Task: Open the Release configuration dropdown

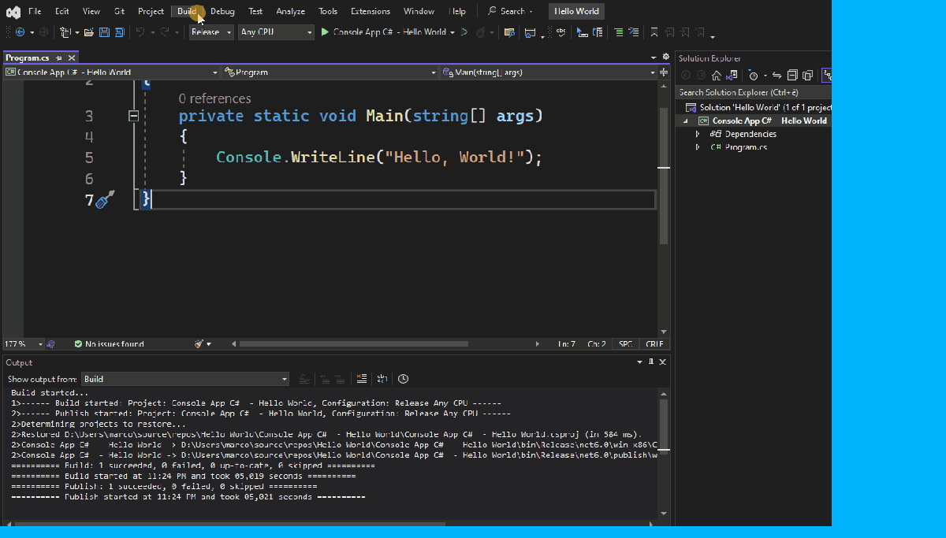Action: pos(211,32)
